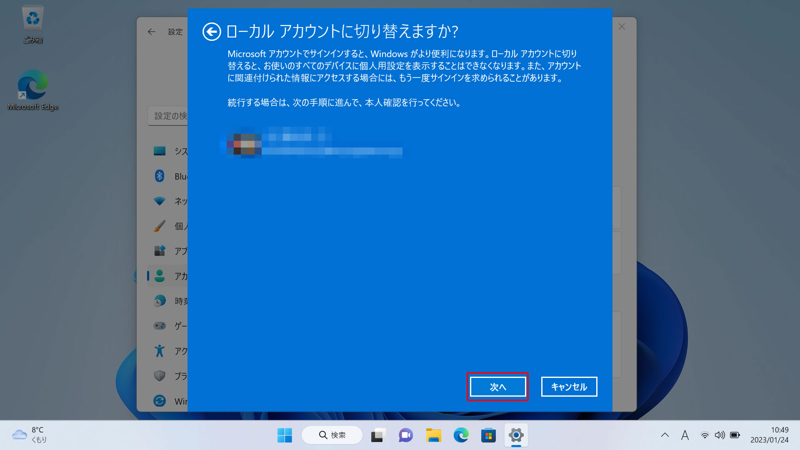
Task: Select the Microsoft Edge desktop shortcut
Action: pos(32,90)
